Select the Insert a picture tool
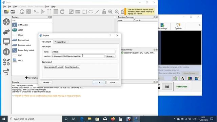217x122 pixels. 78,12
